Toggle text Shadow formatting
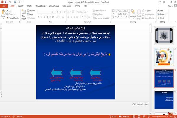 point(47,17)
